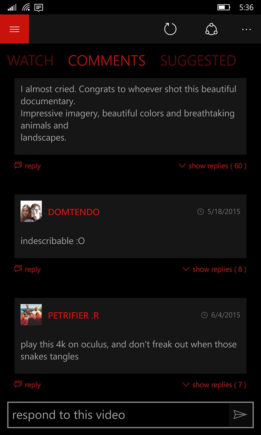Tap the messaging notification status icon
Image resolution: width=261 pixels, height=435 pixels.
[39, 7]
